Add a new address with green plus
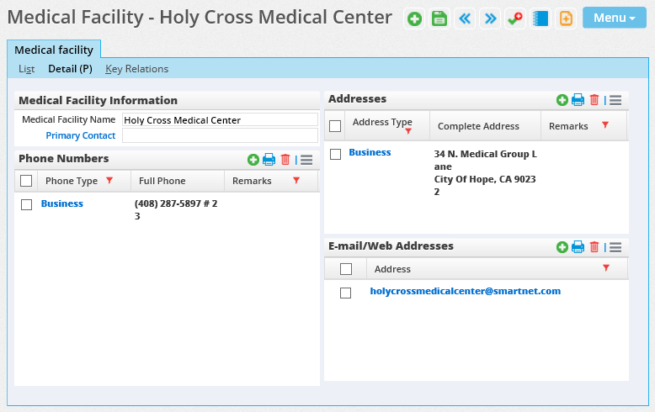This screenshot has height=412, width=655. 562,100
